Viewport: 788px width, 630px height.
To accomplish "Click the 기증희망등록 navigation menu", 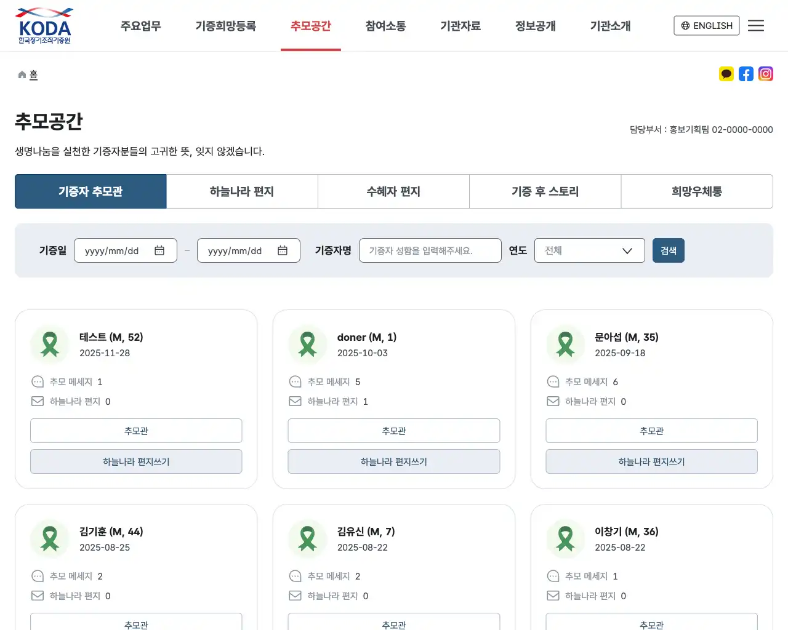I will click(225, 26).
